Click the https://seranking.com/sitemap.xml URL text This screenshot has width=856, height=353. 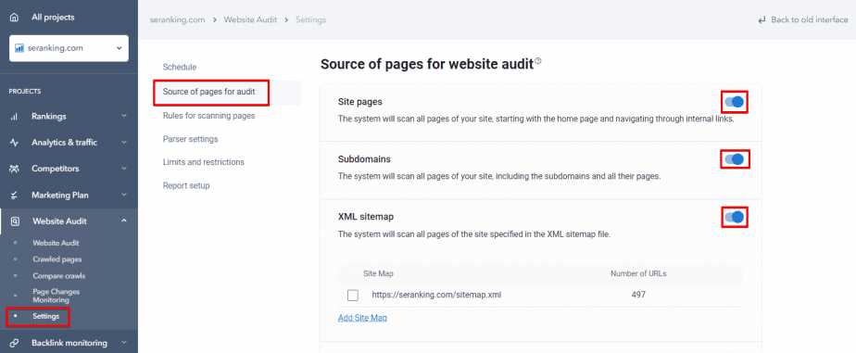(436, 296)
